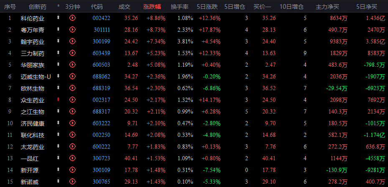Screen dimensions: 388x187
Task: Open stock code 688319
Action: (x=101, y=88)
